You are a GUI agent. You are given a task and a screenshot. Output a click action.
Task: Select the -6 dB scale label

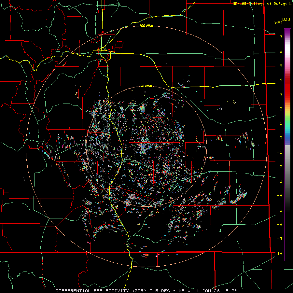pyautogui.click(x=280, y=225)
